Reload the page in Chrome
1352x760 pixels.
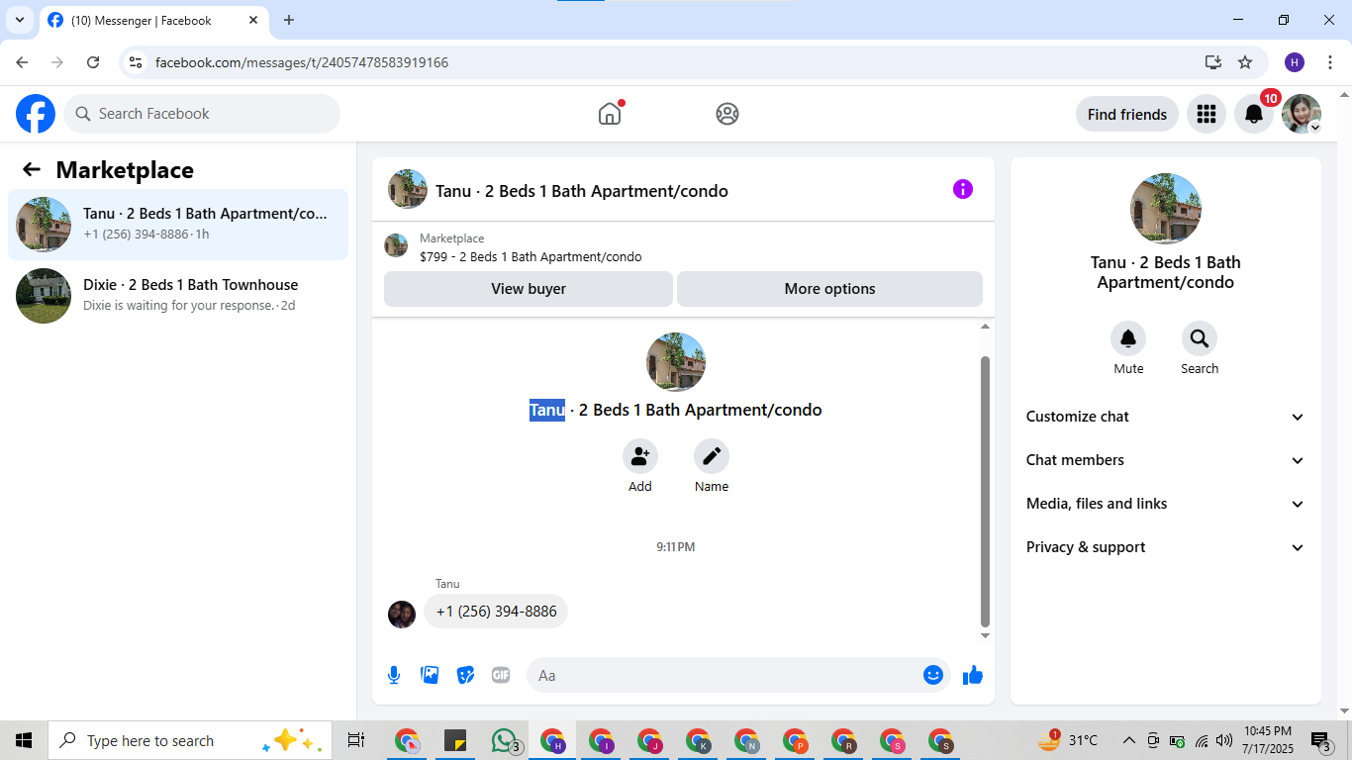tap(93, 62)
